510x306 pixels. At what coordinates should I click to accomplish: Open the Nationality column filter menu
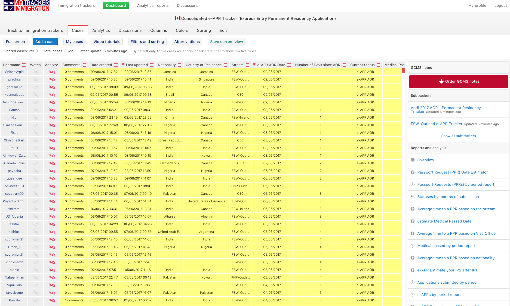click(180, 65)
